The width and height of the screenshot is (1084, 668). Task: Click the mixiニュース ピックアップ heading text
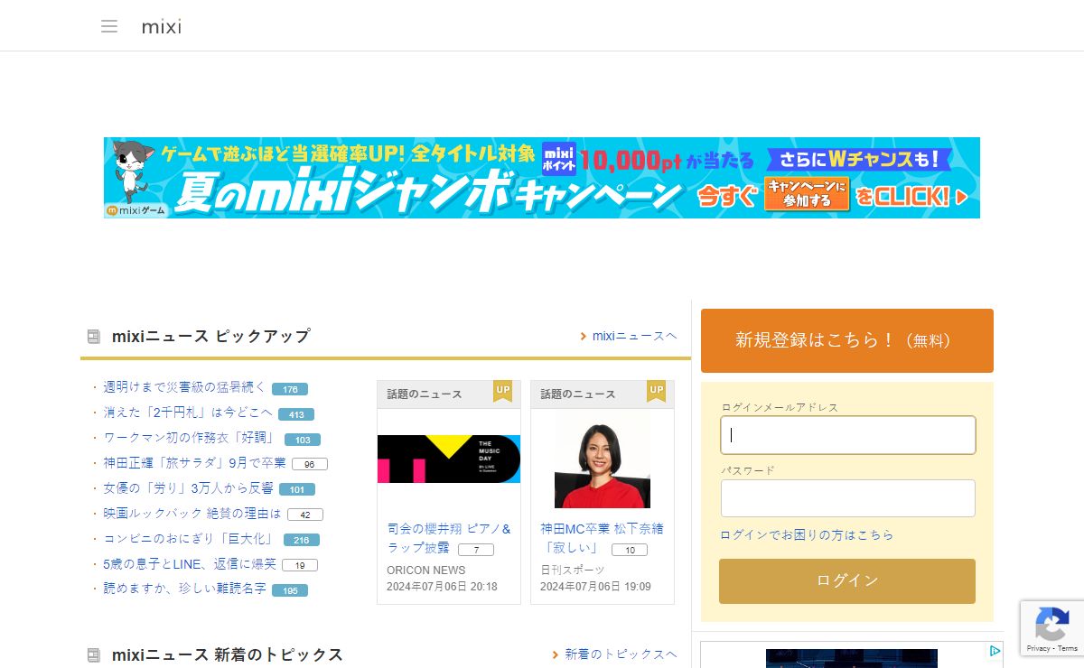211,337
